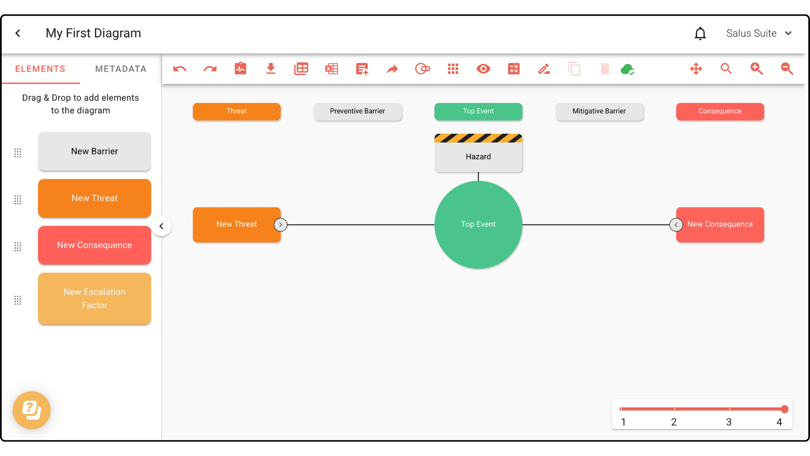Screen dimensions: 810x456
Task: Click the redo arrow icon
Action: 210,69
